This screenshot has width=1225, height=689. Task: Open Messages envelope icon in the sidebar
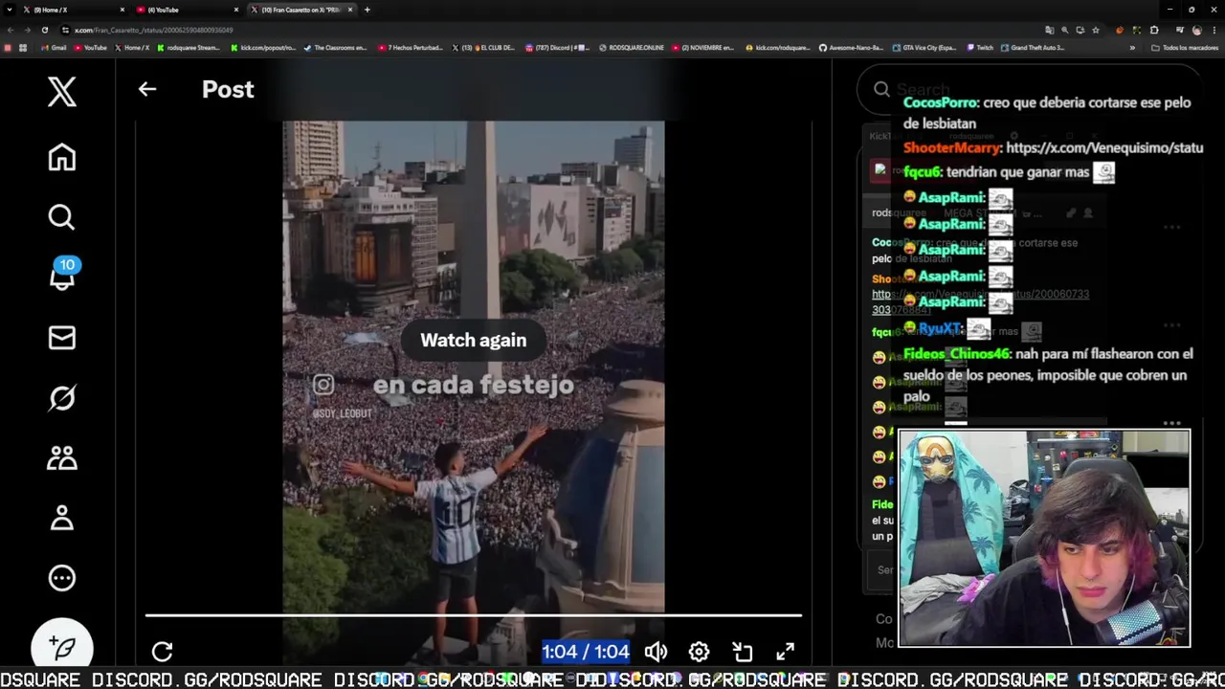62,338
